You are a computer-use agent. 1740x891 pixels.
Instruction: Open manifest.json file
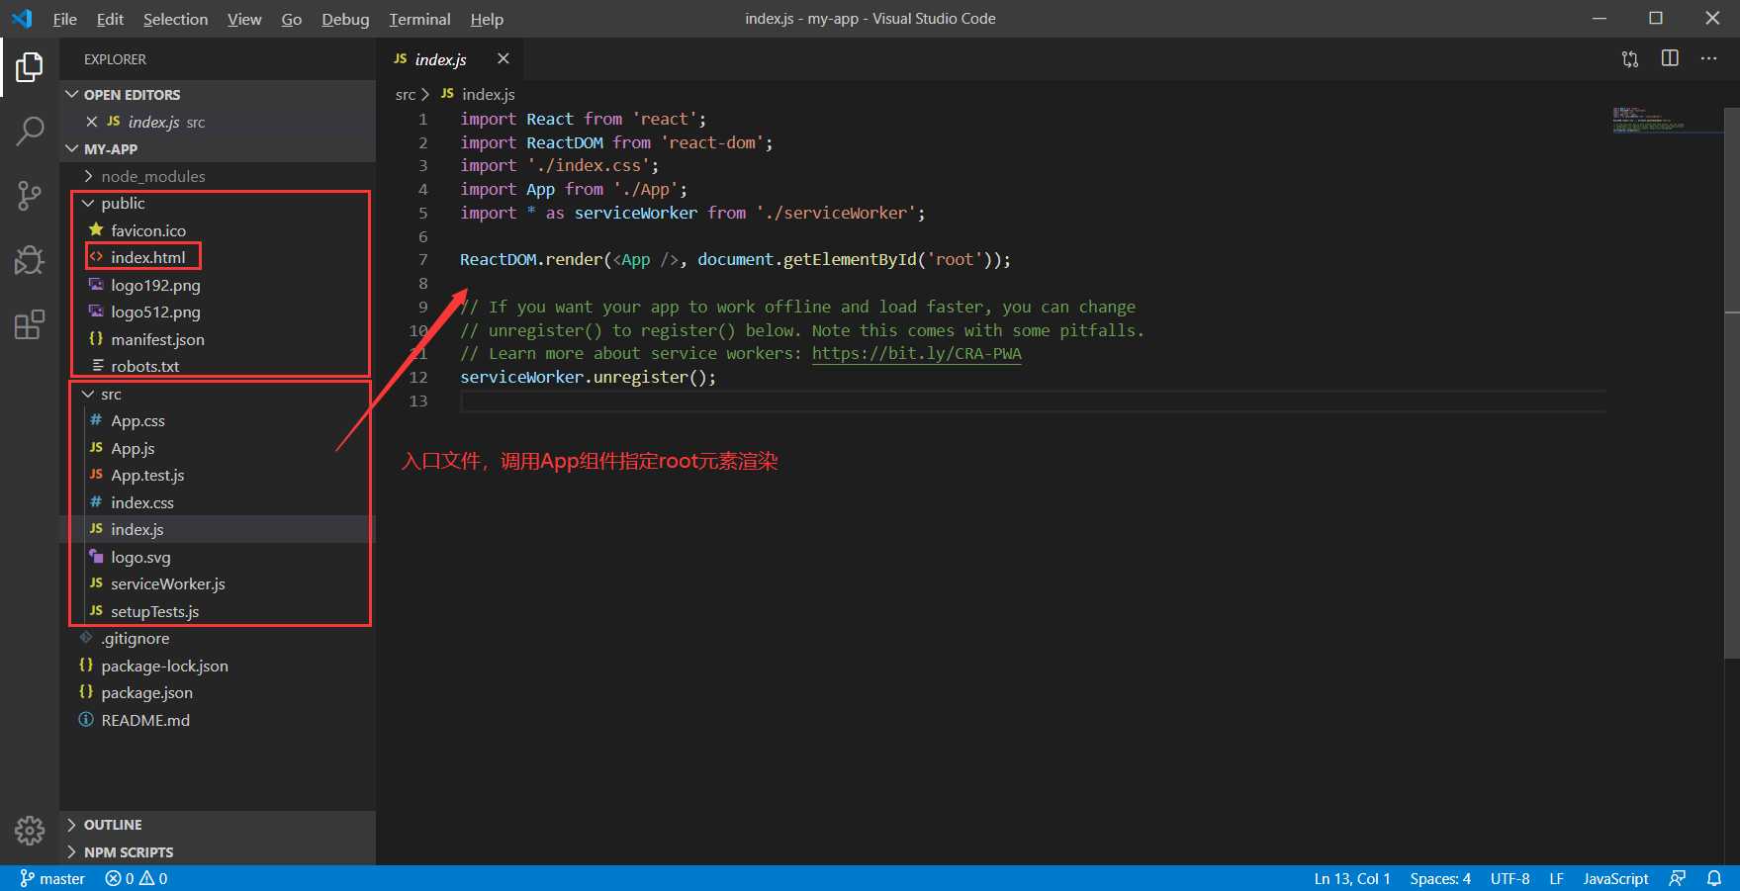218,339
